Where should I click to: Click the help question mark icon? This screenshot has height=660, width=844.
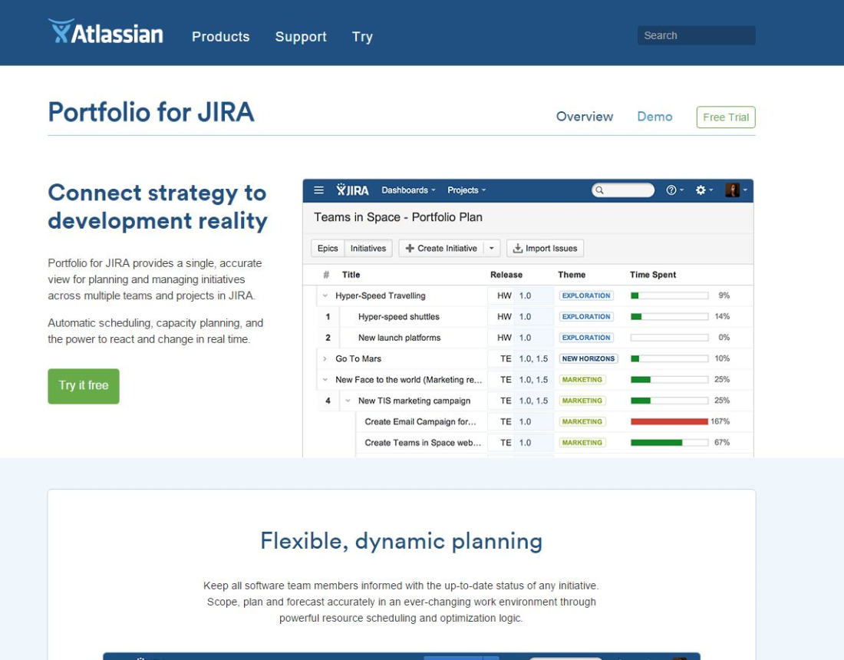[x=671, y=190]
